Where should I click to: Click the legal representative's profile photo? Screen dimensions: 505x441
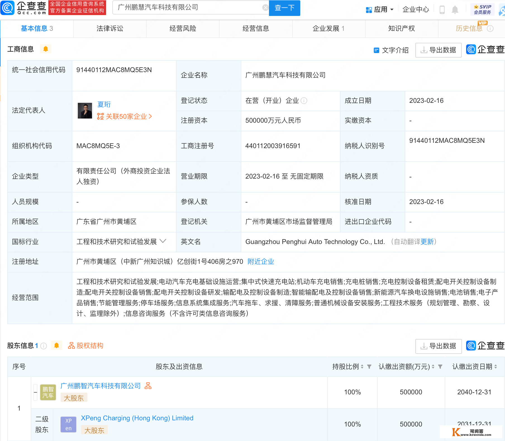[x=85, y=111]
